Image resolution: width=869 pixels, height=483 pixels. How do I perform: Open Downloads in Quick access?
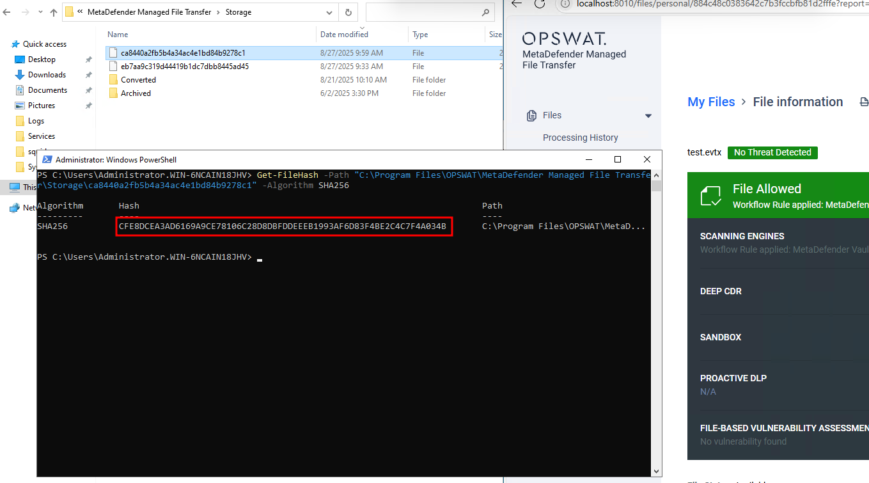click(47, 75)
